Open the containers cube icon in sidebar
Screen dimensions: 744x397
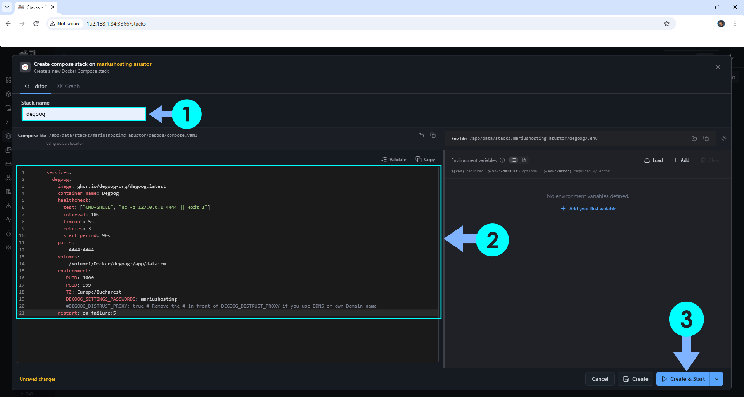(8, 94)
